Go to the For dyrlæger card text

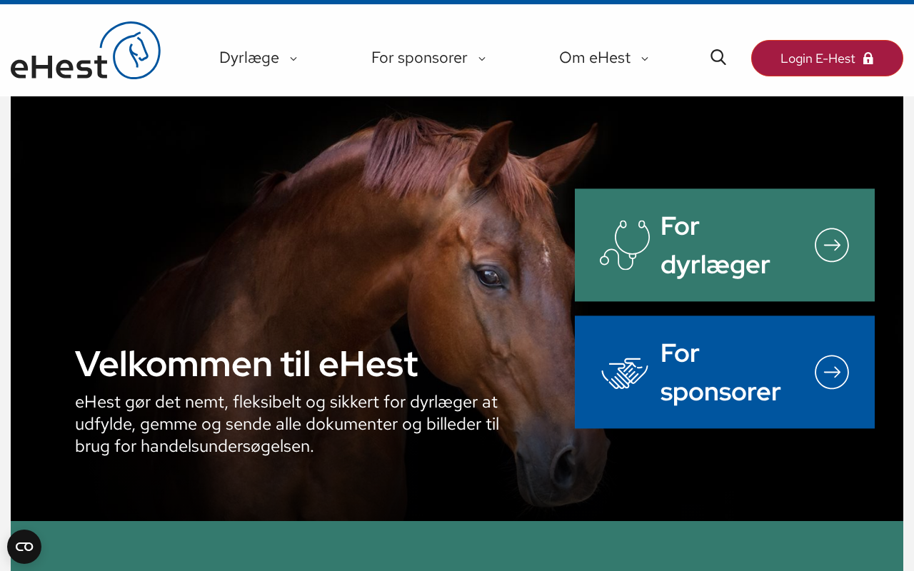715,245
